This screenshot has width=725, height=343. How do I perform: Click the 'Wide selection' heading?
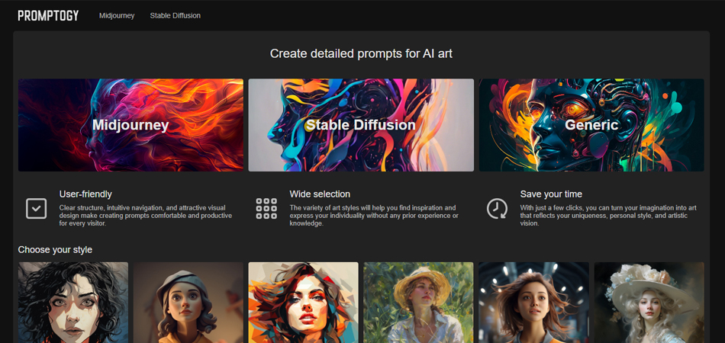[x=320, y=194]
